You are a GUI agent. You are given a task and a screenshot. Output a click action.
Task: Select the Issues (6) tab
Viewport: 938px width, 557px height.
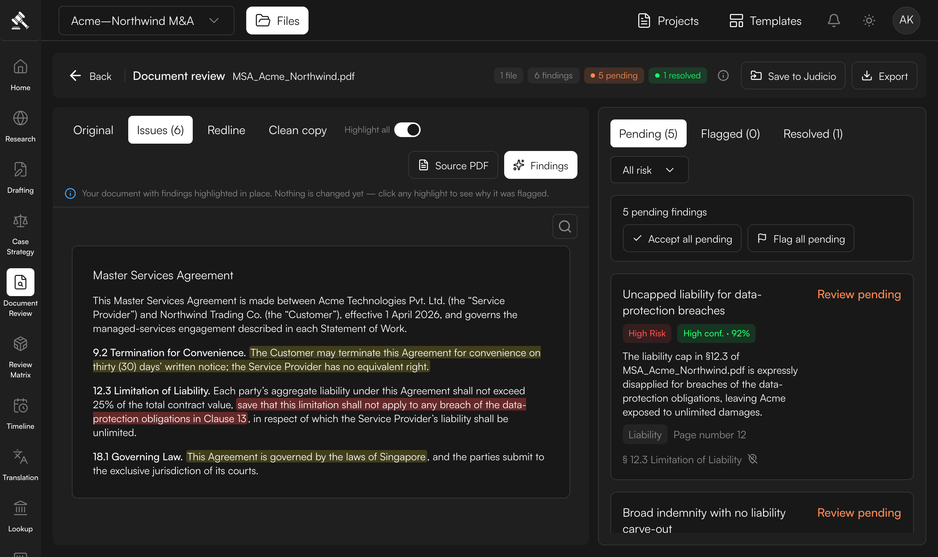(160, 130)
